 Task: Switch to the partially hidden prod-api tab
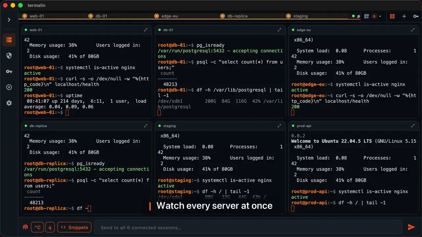tap(354, 16)
